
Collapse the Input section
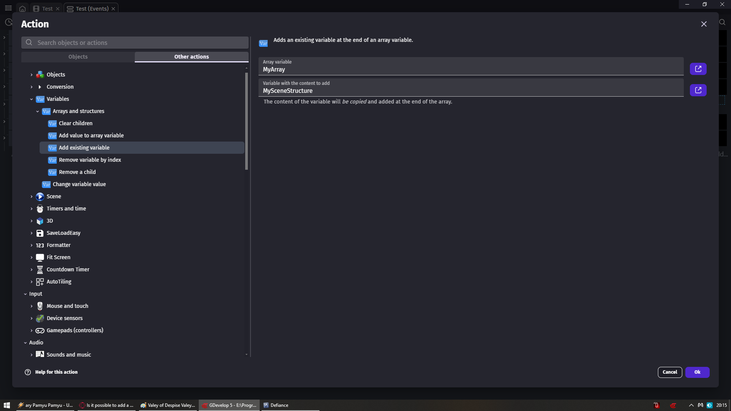26,294
